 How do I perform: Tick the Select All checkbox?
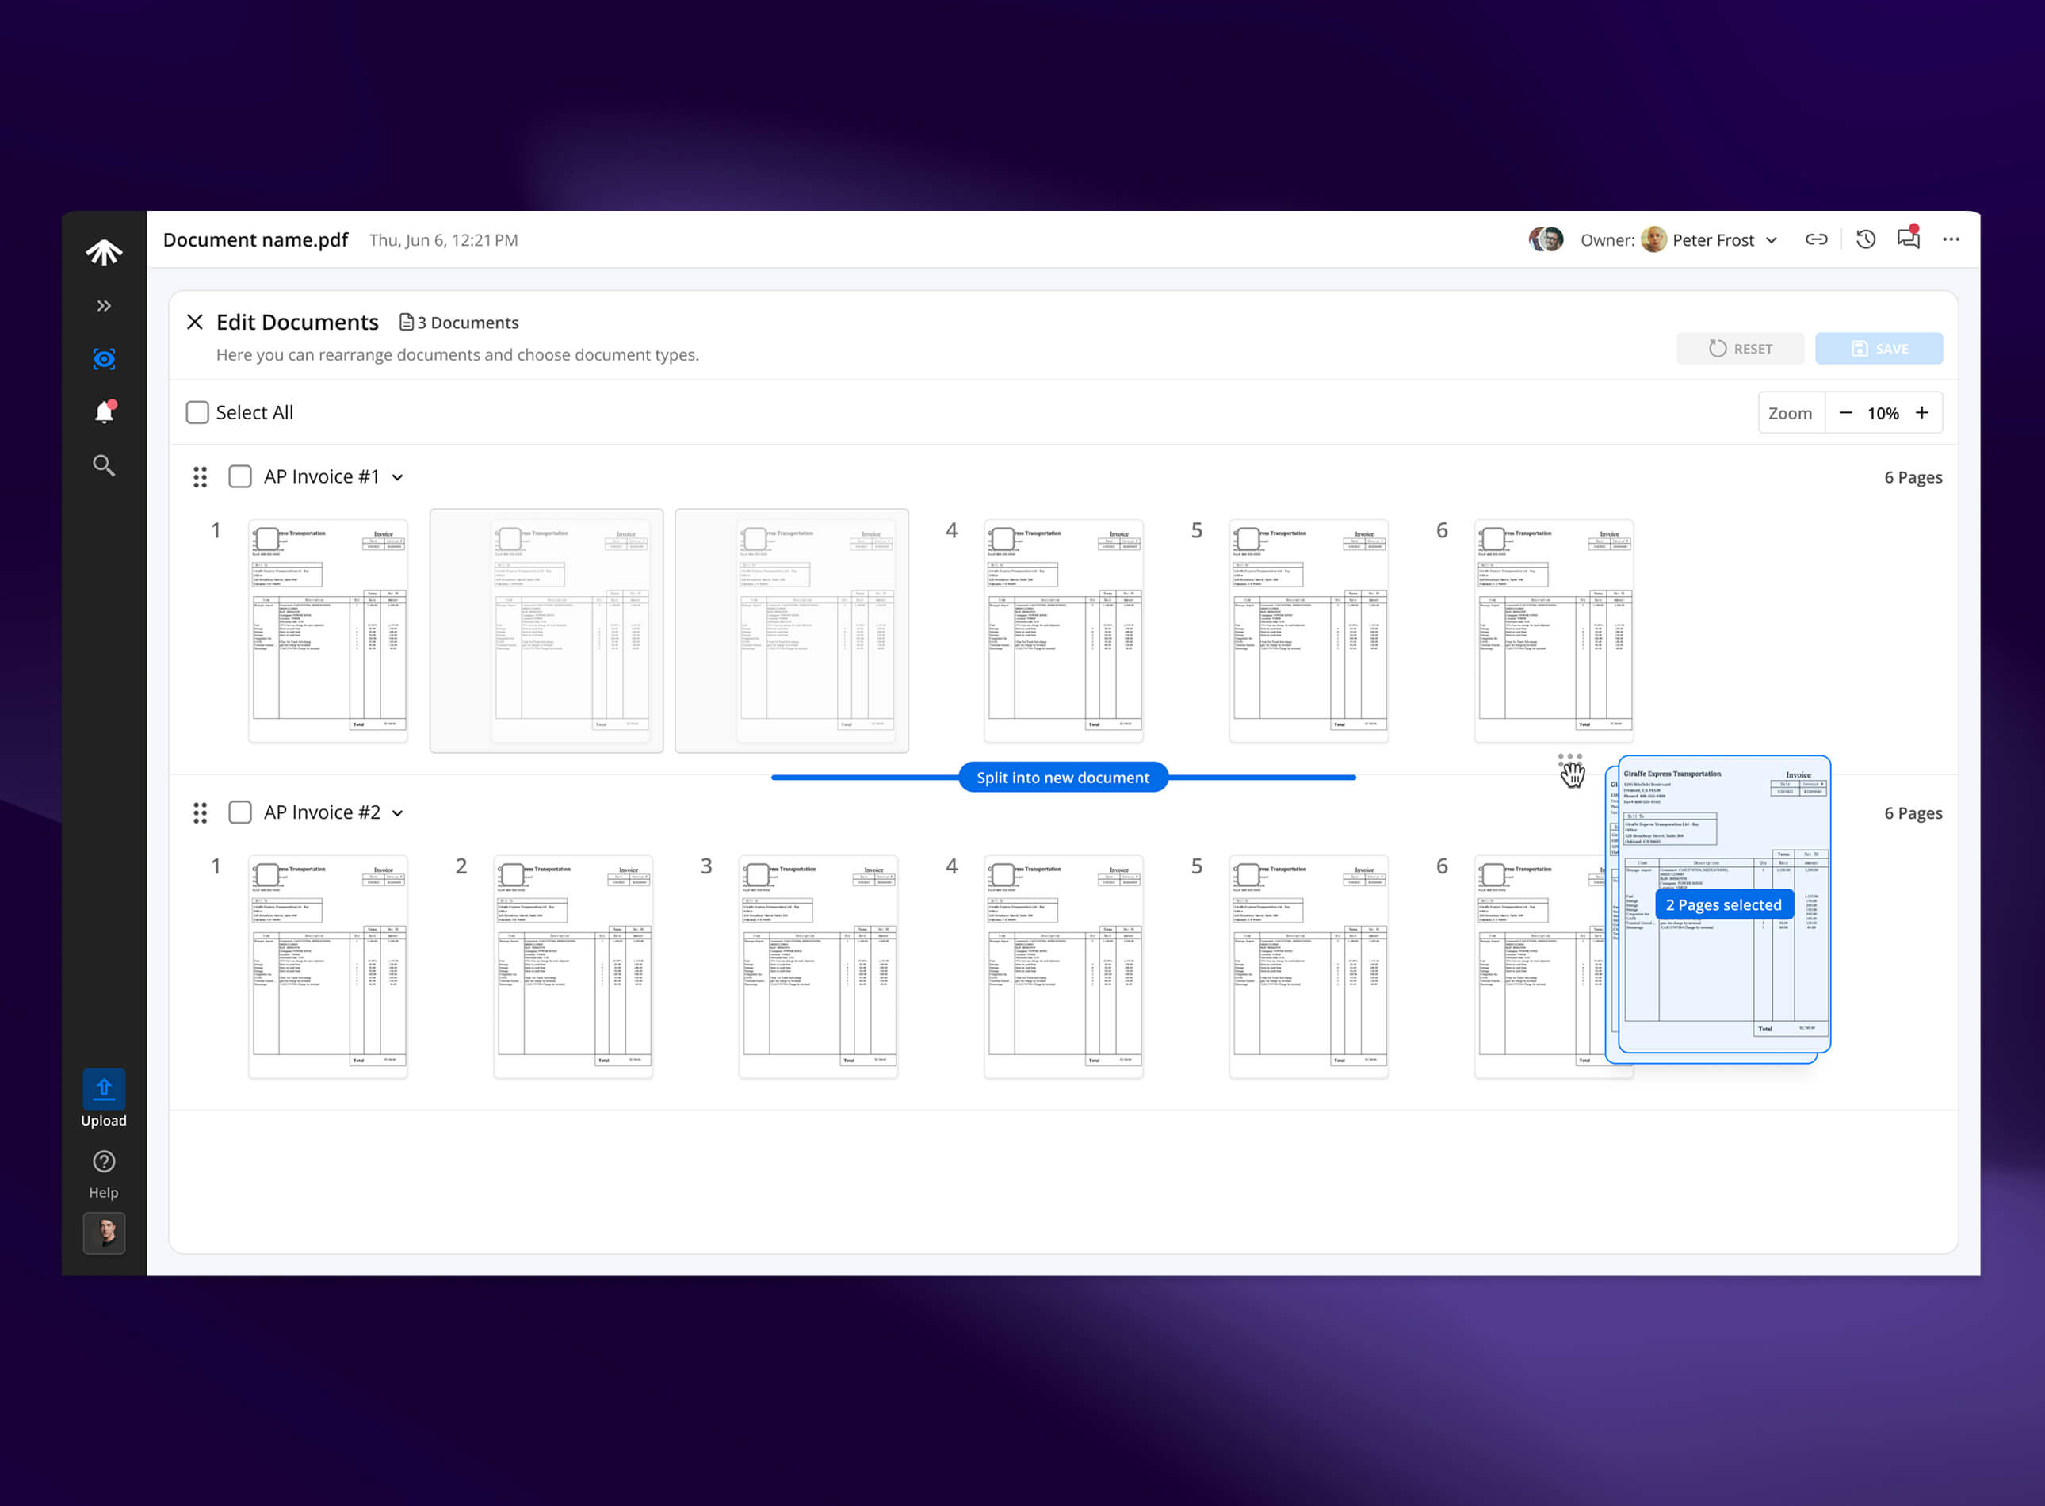[x=198, y=413]
